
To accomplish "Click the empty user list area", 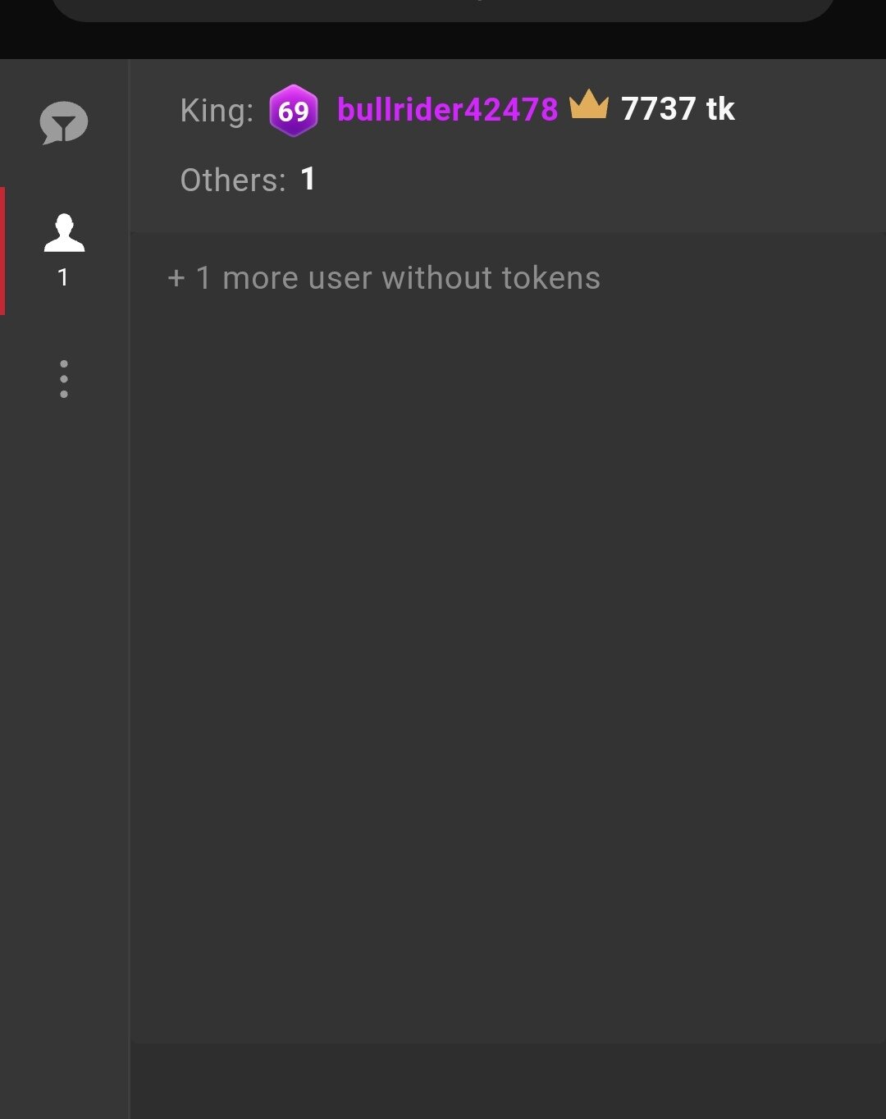I will pyautogui.click(x=507, y=656).
